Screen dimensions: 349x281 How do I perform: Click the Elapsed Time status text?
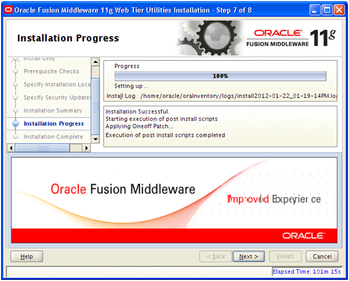(x=307, y=272)
